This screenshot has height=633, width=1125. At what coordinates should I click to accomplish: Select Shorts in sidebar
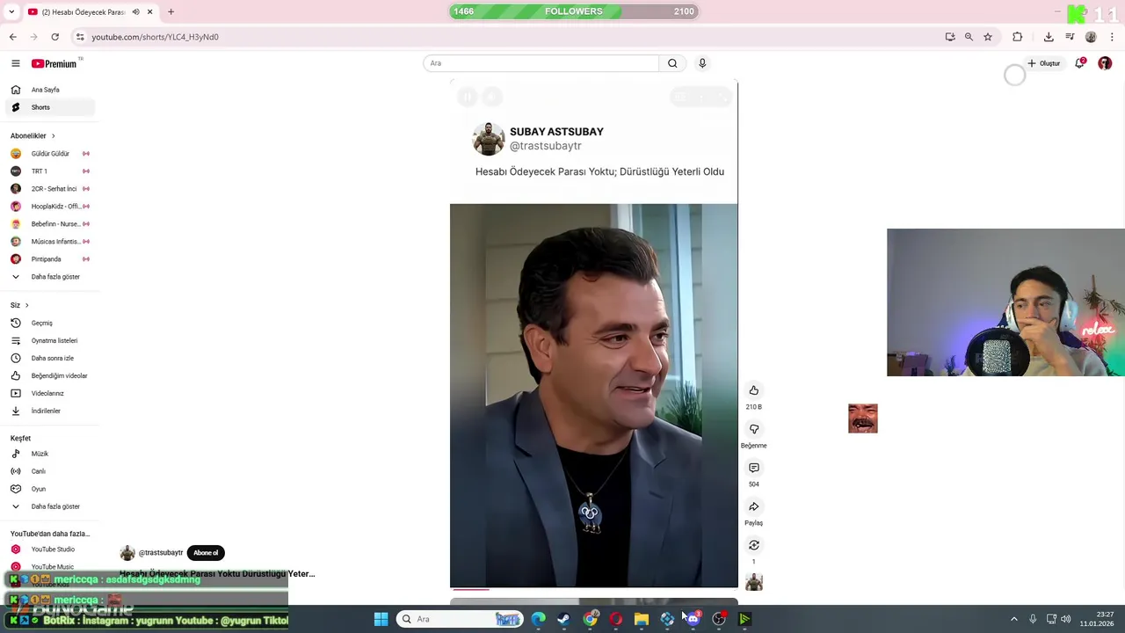(49, 107)
